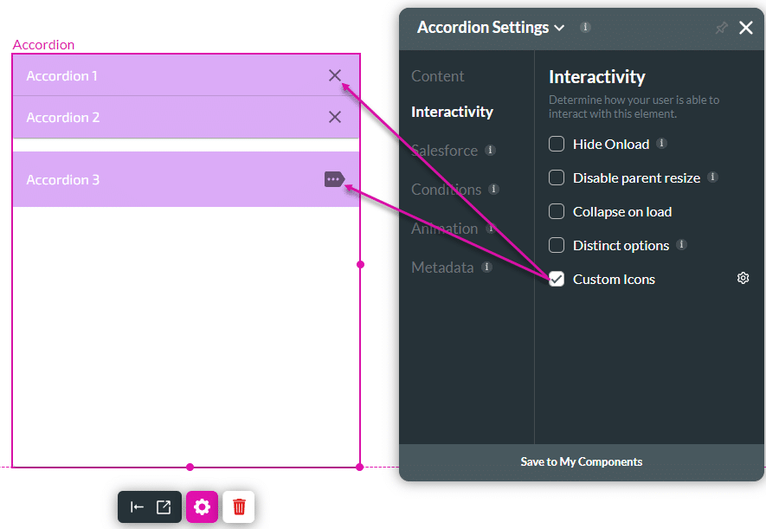Click info icon next to Hide Onload
Image resolution: width=766 pixels, height=529 pixels.
[661, 143]
